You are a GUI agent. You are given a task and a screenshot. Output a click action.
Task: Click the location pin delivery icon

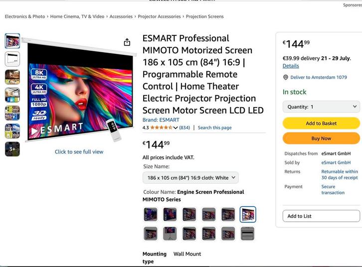pos(286,77)
